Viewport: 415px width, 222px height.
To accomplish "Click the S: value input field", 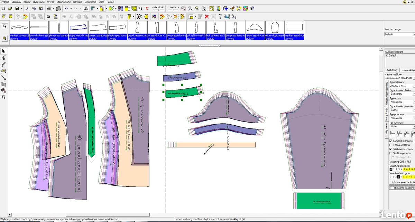I will coord(391,135).
